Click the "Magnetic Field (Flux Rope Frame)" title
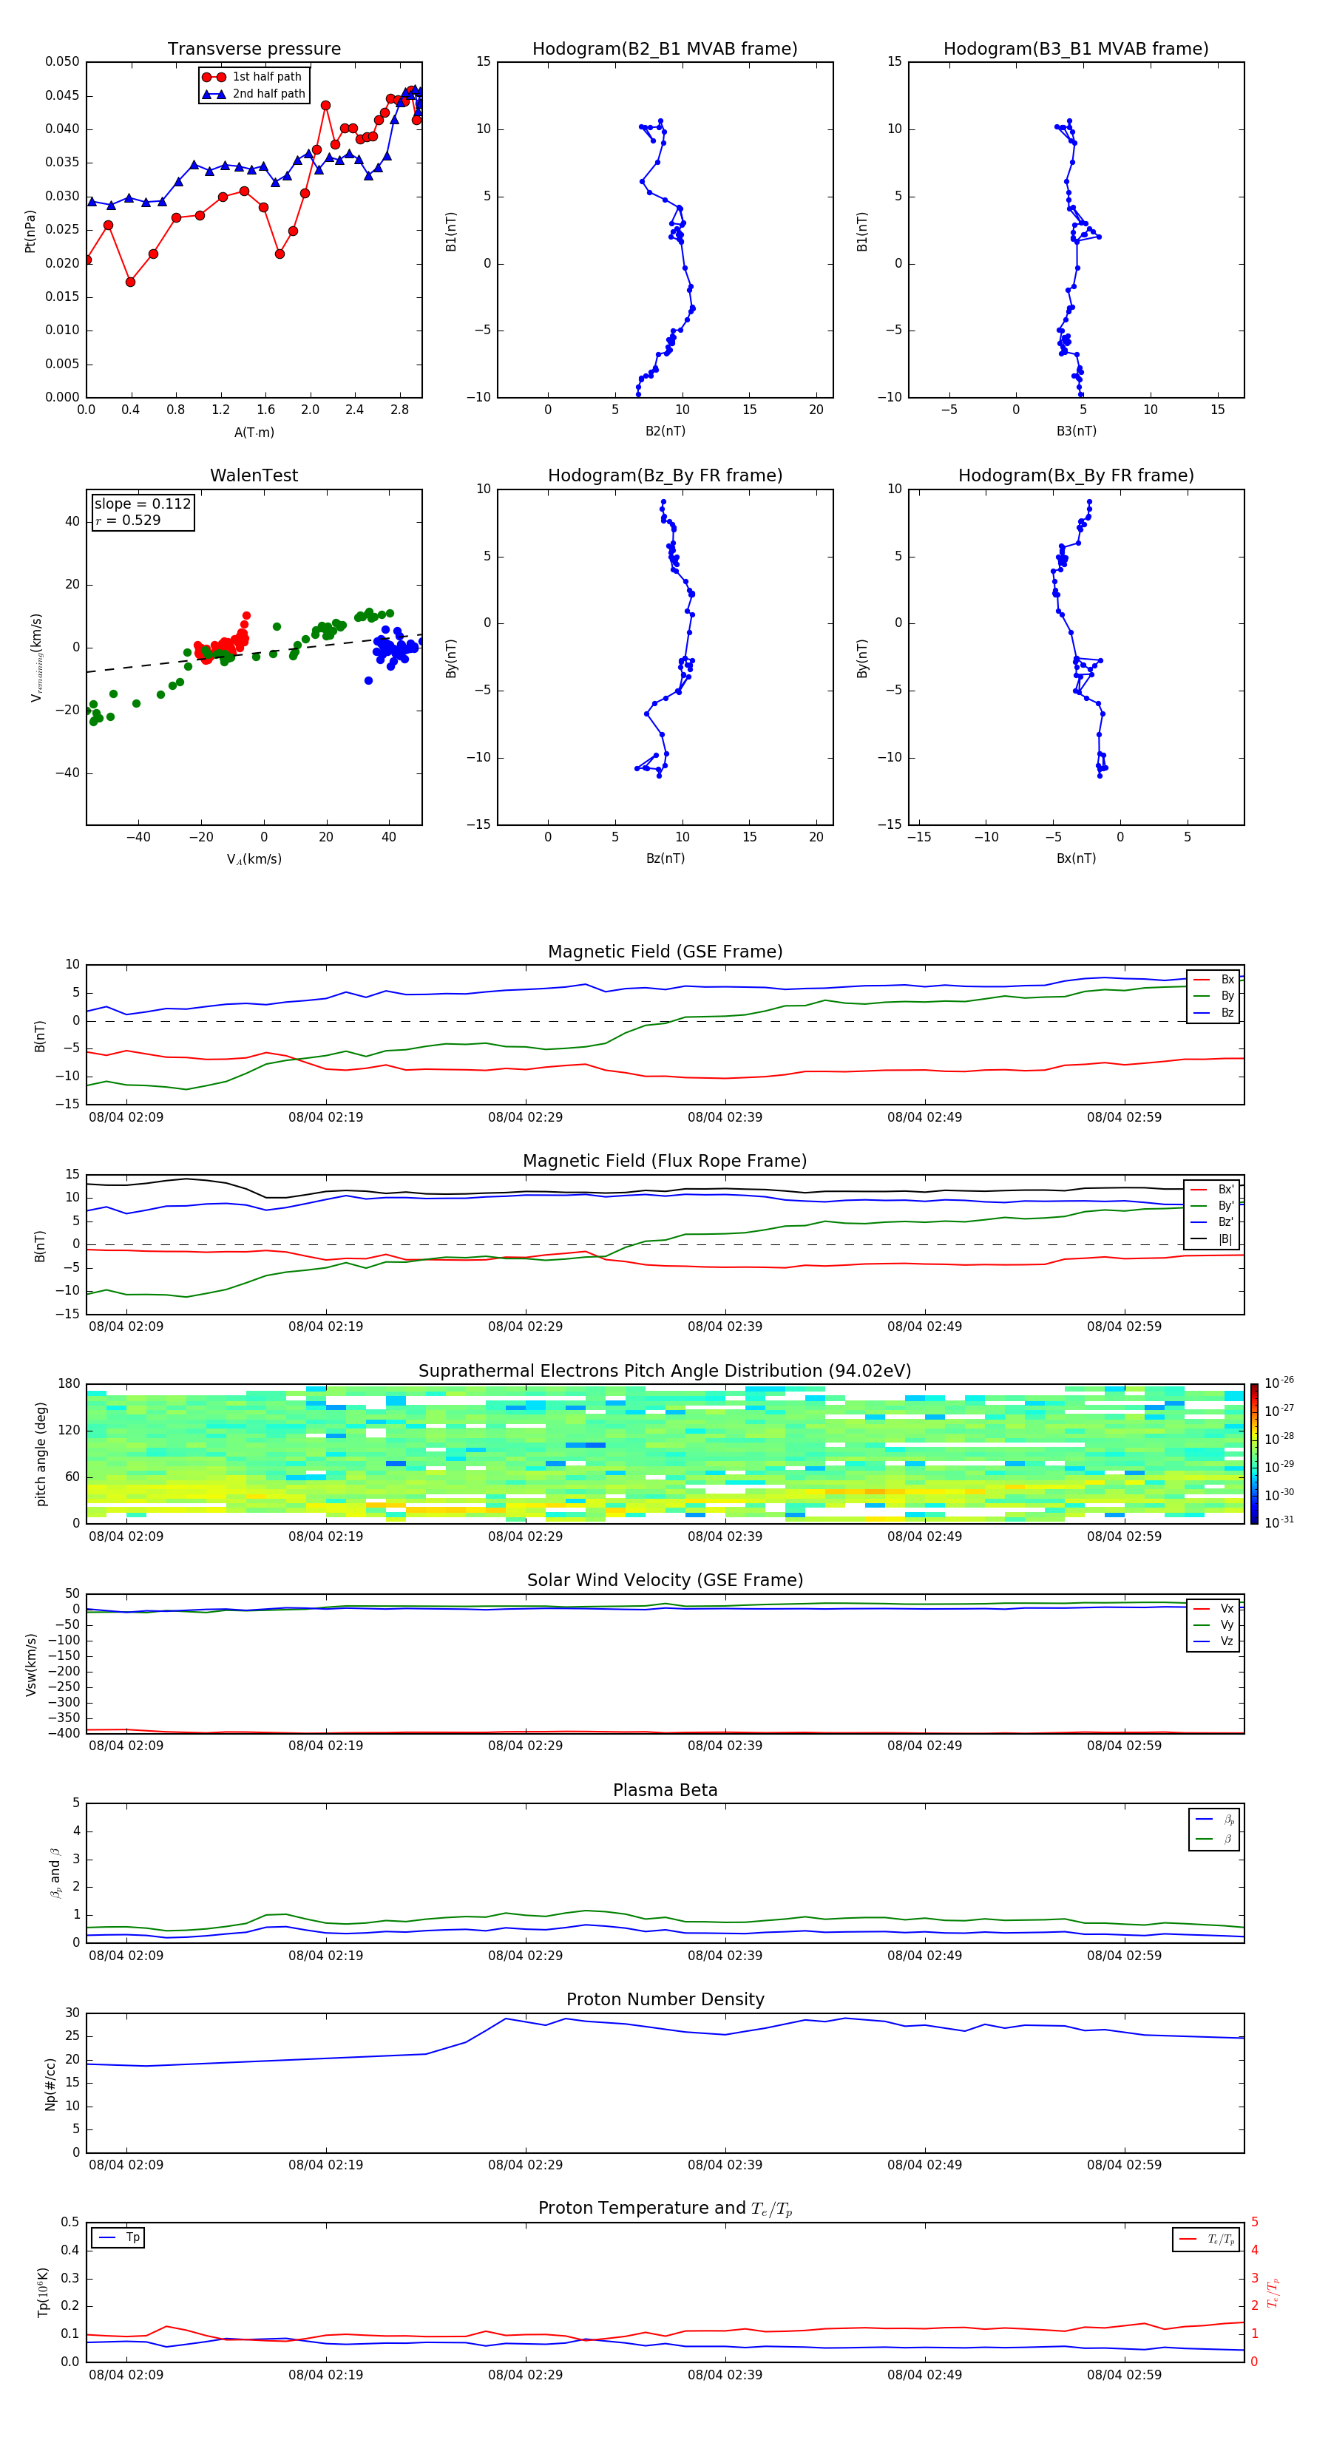 click(x=665, y=1162)
